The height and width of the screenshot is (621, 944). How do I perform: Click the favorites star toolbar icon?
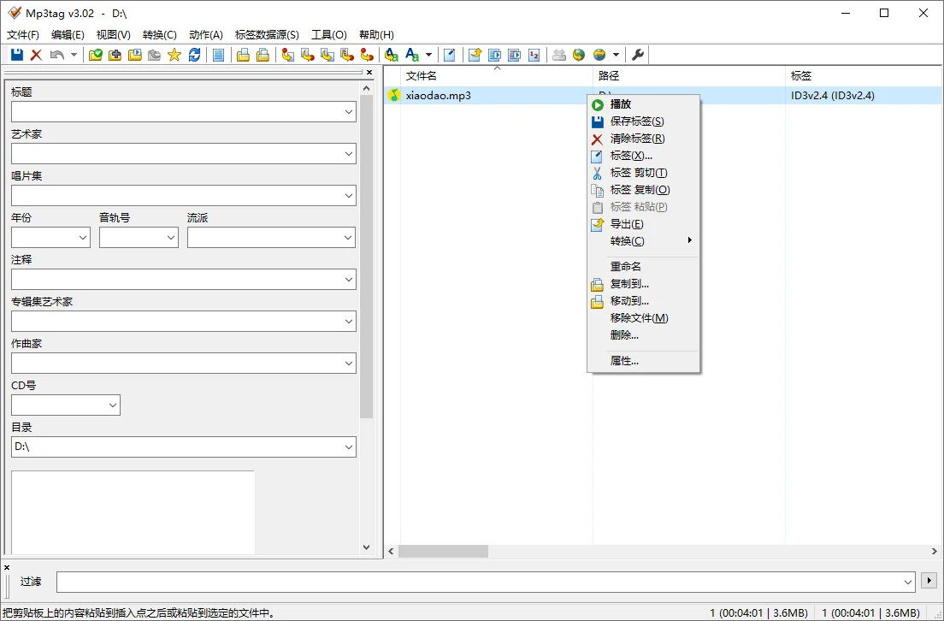coord(174,55)
